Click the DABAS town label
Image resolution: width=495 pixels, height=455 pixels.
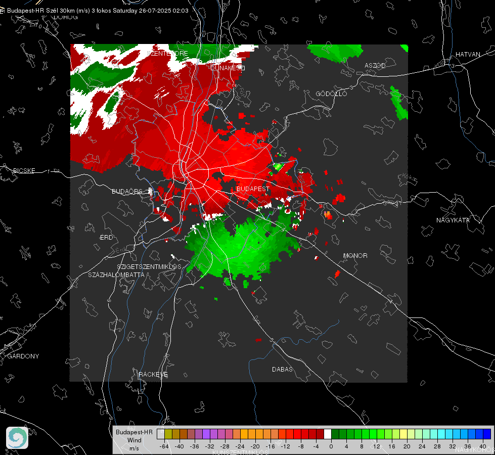click(x=282, y=369)
